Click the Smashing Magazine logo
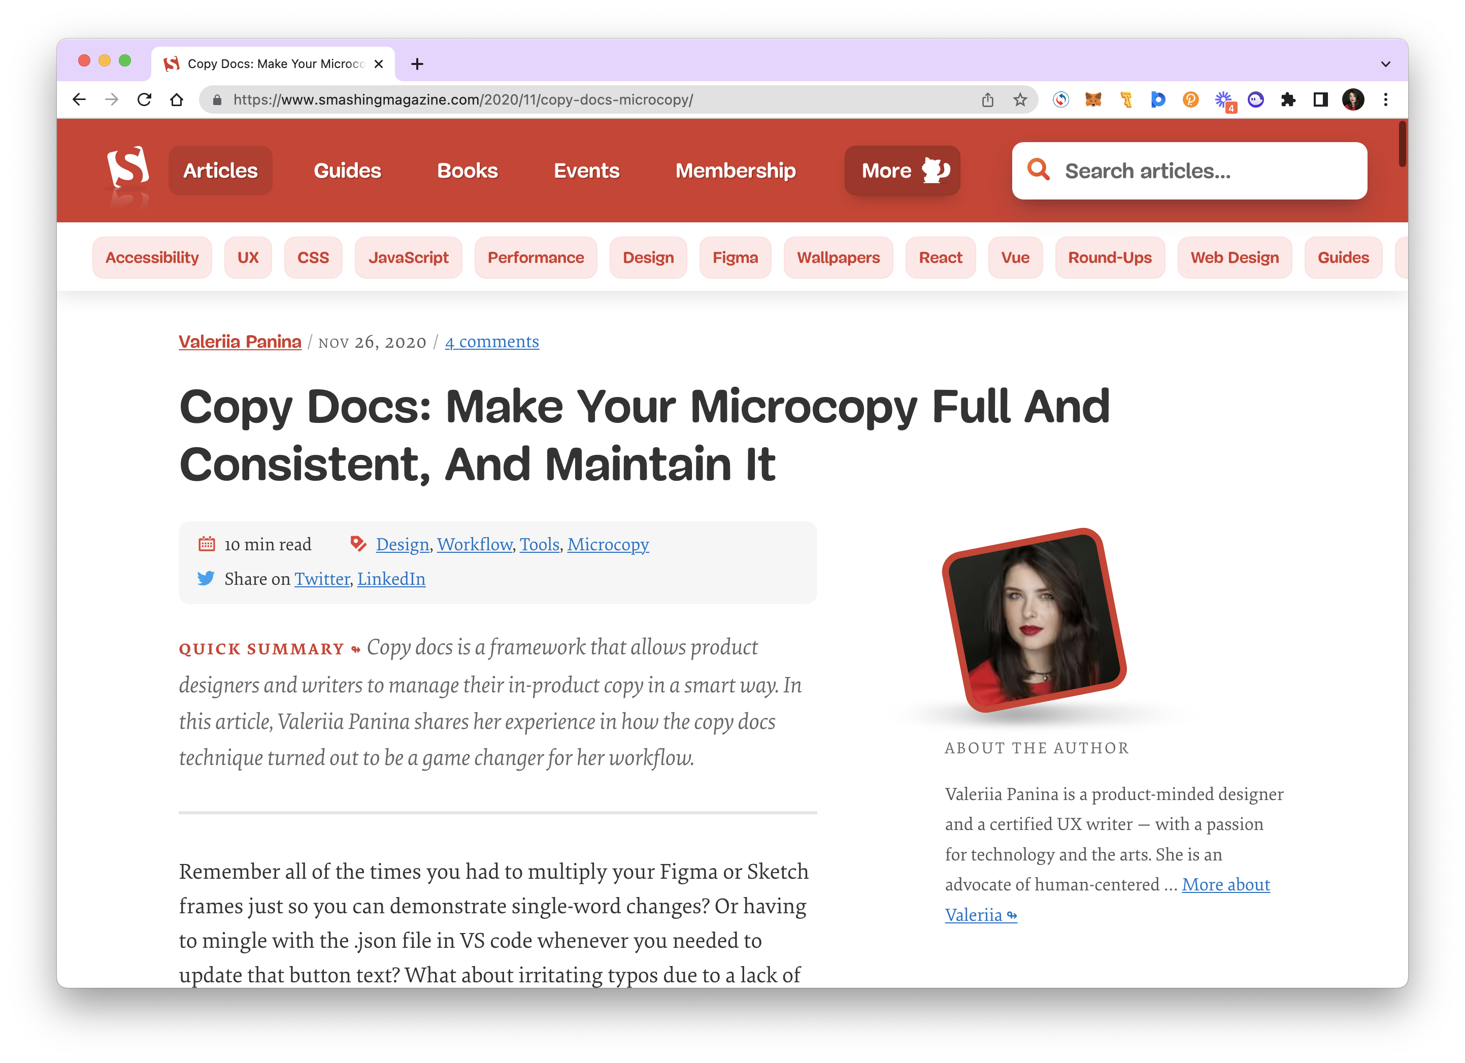 pyautogui.click(x=128, y=169)
